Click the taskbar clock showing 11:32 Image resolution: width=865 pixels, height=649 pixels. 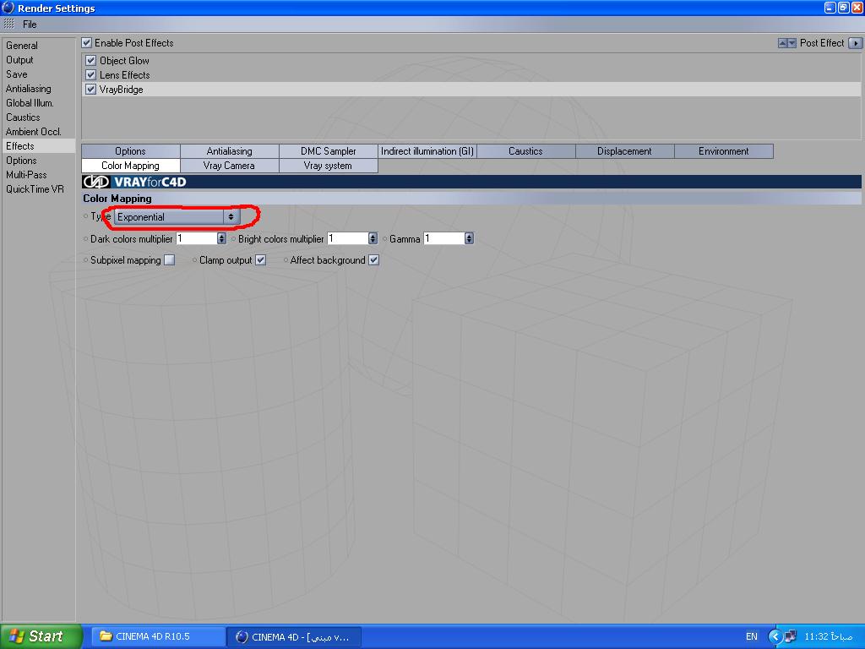coord(829,636)
